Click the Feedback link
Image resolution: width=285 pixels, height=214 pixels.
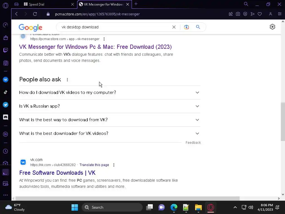[193, 143]
